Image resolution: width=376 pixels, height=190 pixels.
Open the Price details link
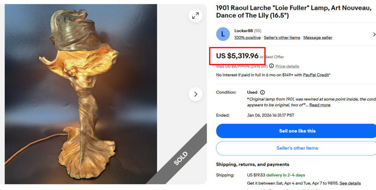click(x=287, y=66)
